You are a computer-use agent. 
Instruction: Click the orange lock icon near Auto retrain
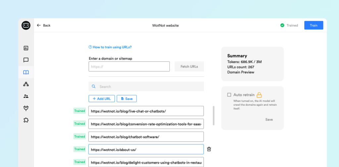tap(259, 95)
